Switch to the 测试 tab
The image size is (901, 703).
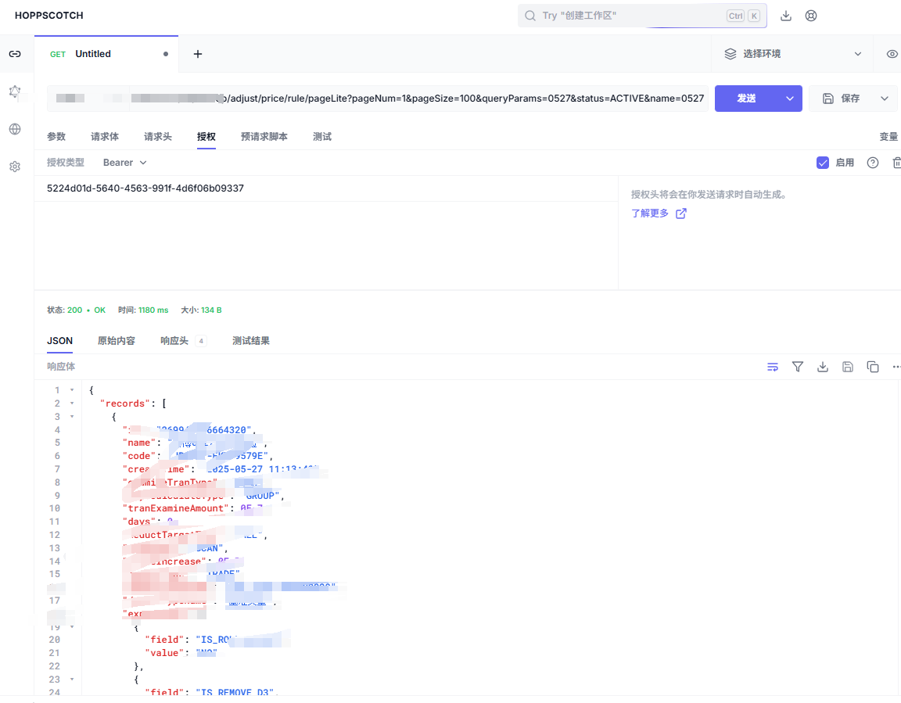click(322, 137)
